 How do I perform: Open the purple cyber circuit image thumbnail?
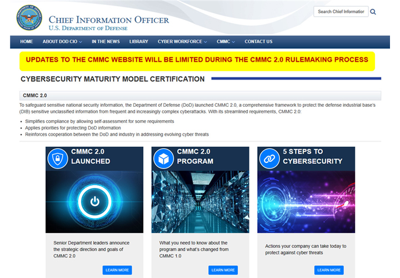[x=306, y=202]
